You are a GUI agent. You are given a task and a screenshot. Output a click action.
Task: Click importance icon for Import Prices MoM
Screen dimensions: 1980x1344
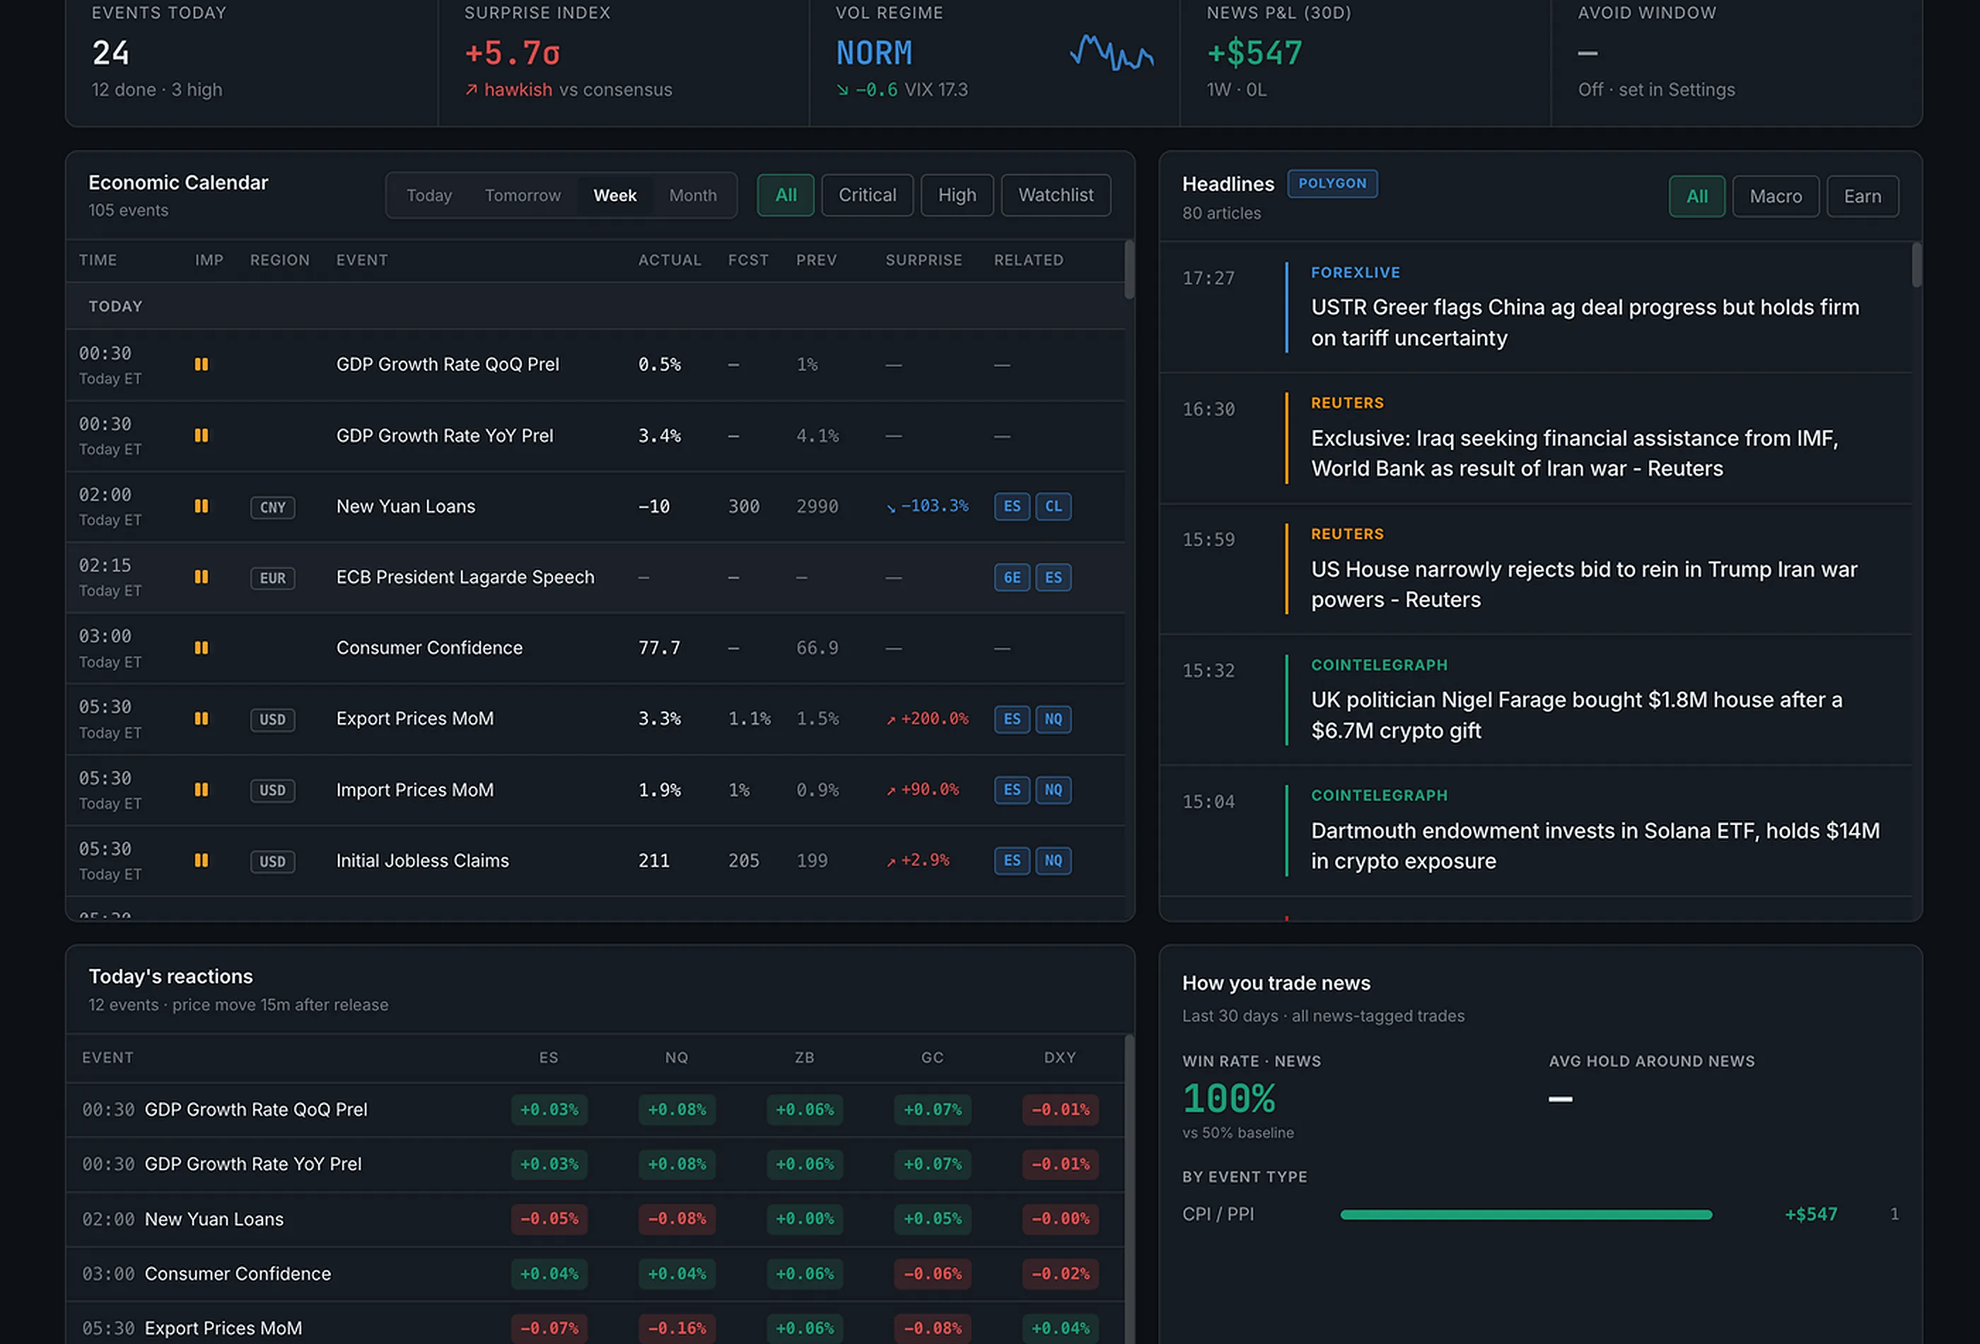[201, 789]
